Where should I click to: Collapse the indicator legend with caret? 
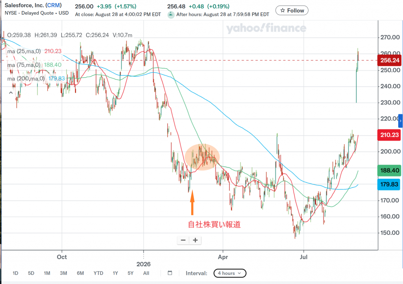pos(11,93)
